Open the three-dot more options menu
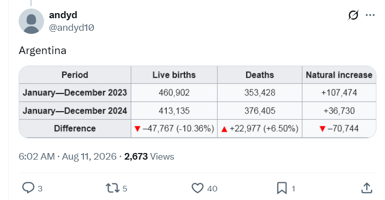This screenshot has height=200, width=385. pyautogui.click(x=370, y=15)
